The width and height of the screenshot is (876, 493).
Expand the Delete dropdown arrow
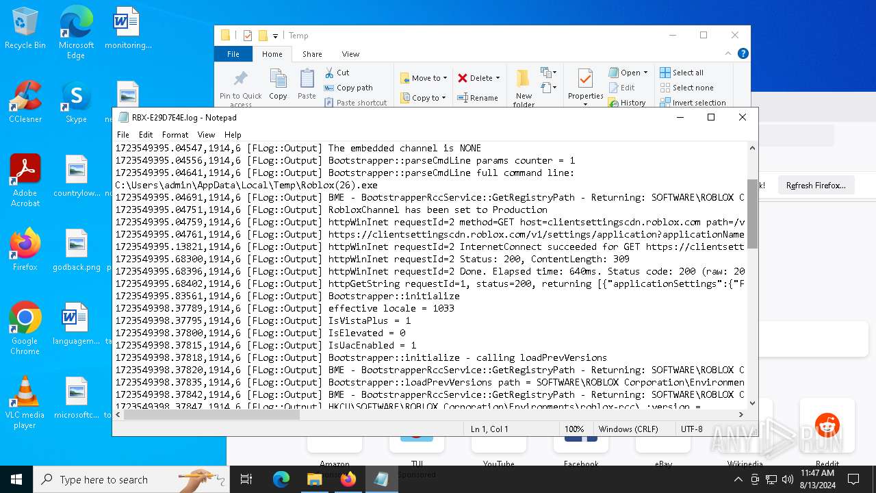[498, 78]
